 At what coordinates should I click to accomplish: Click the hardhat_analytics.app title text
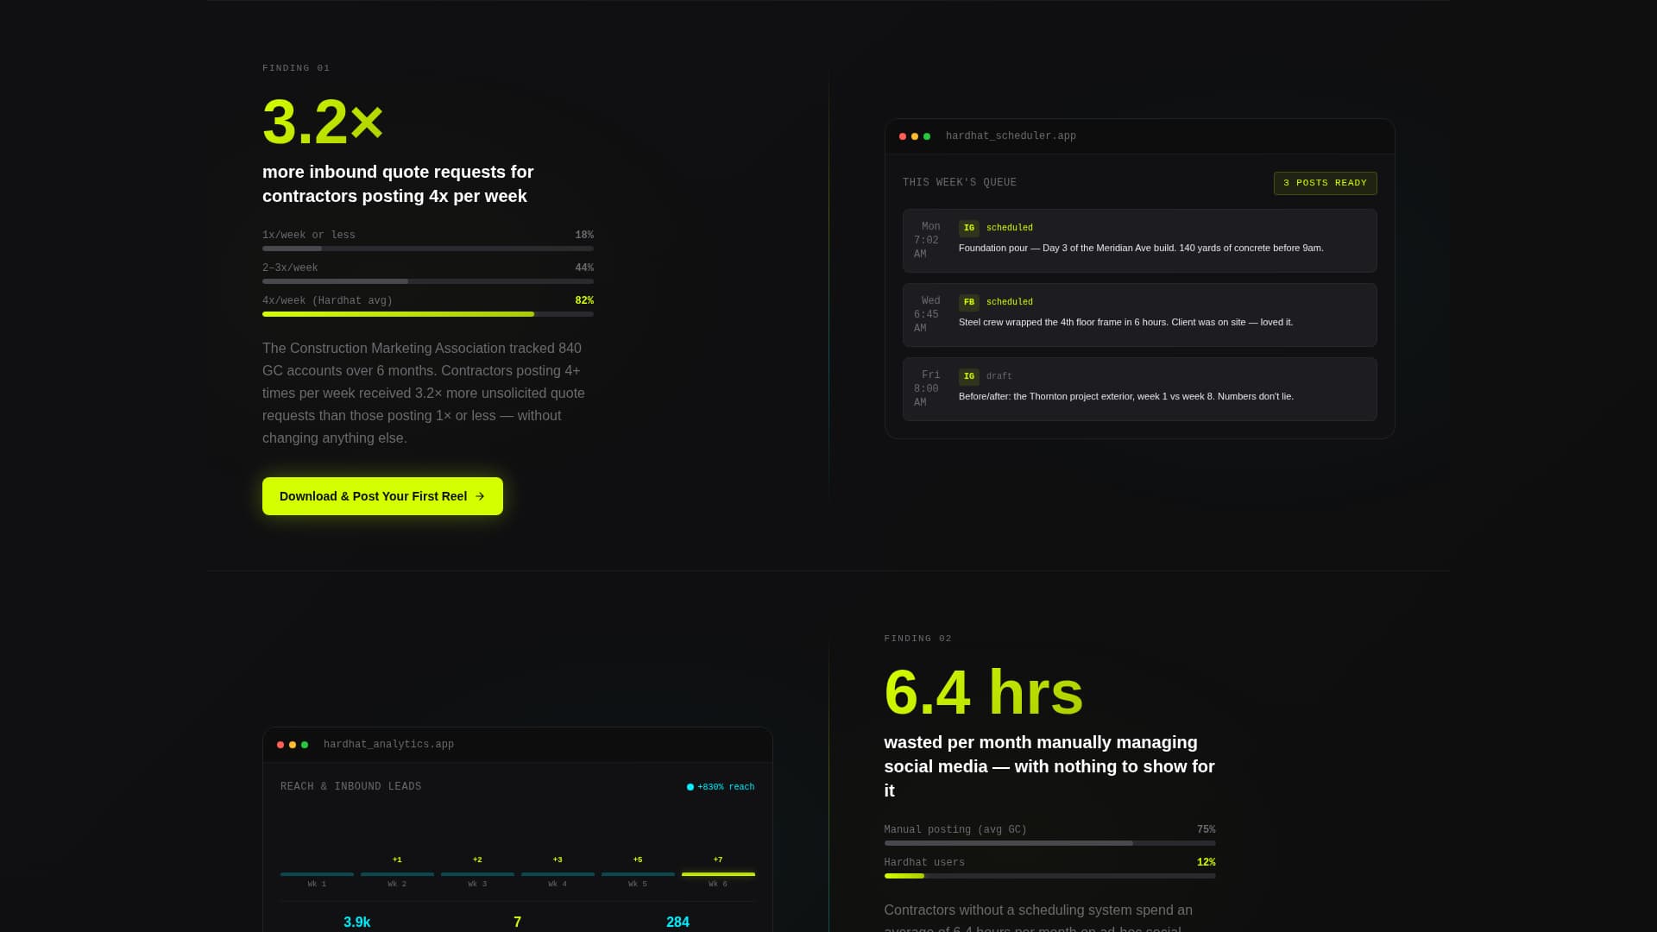[x=388, y=745]
